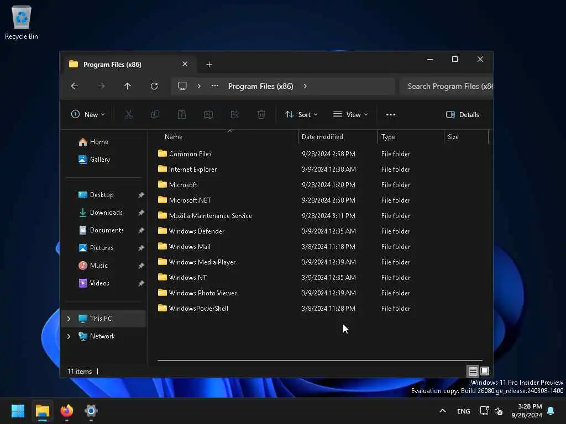Open the View dropdown menu
This screenshot has width=566, height=424.
(350, 115)
